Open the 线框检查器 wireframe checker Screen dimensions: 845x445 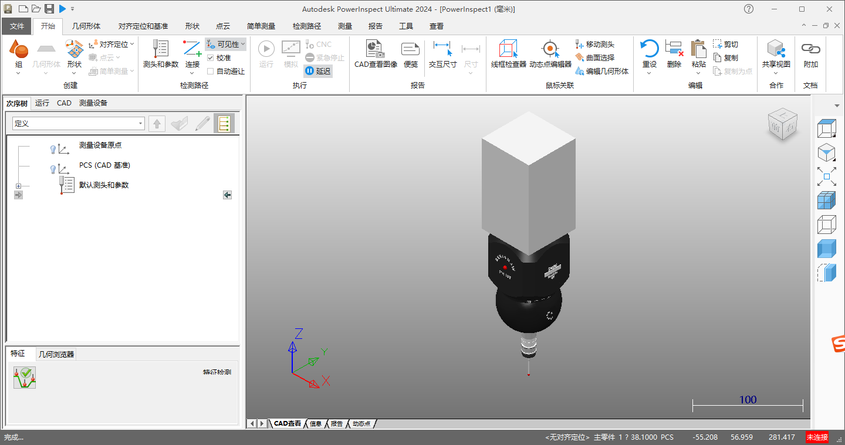(x=508, y=54)
